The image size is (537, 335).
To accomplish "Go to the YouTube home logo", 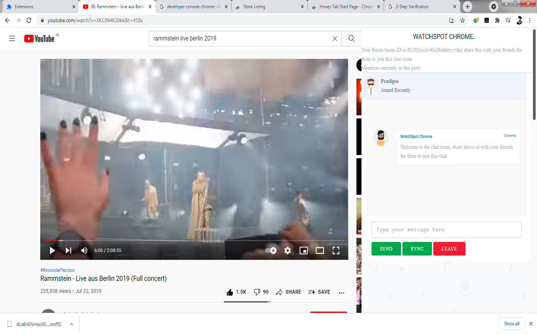I will pyautogui.click(x=39, y=39).
